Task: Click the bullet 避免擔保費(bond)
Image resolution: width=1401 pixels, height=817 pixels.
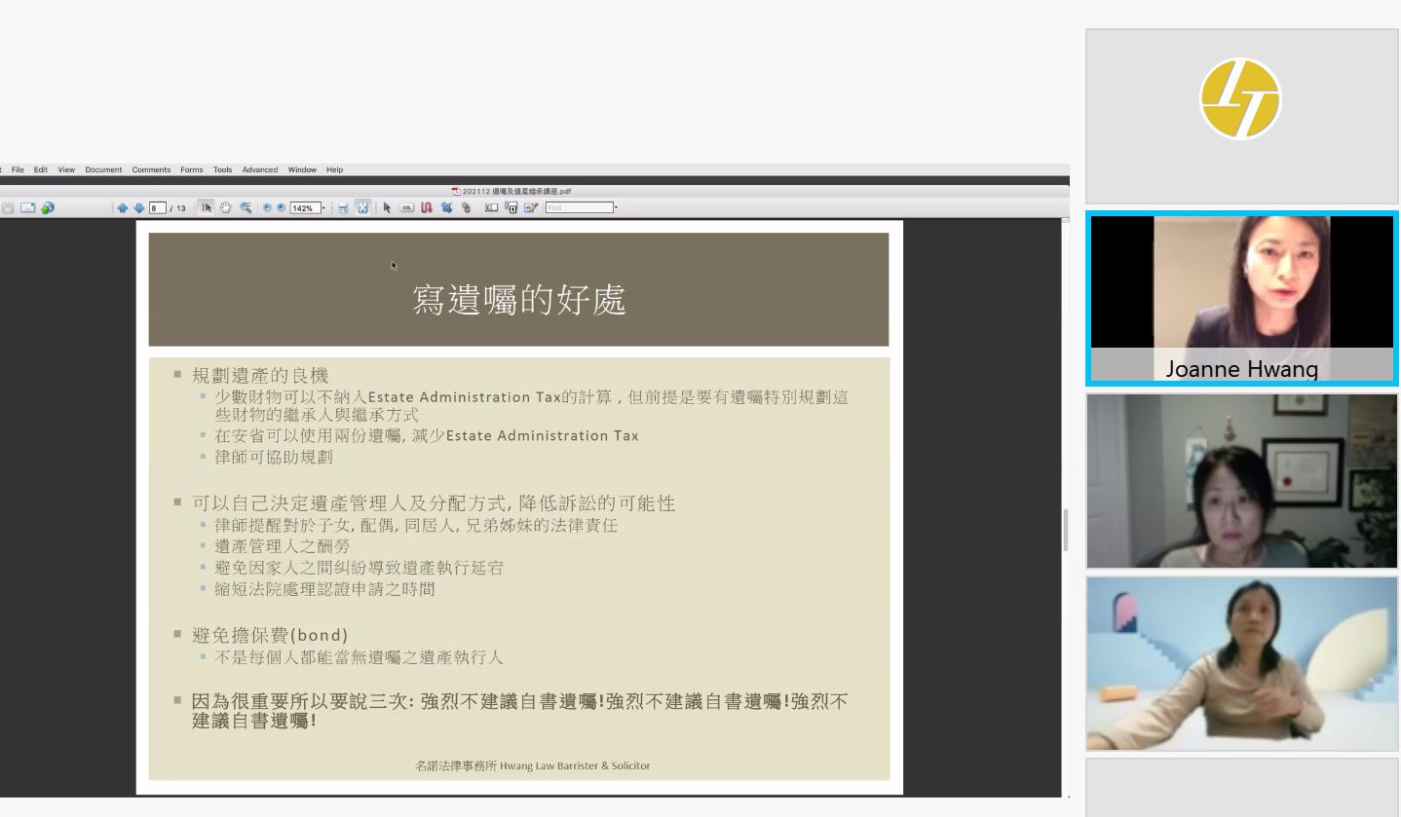Action: point(270,635)
